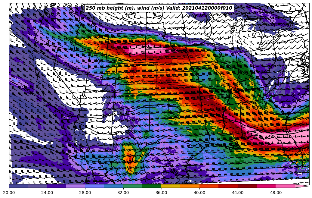Select the dark indigo colorbar segment starting at 24.00

57,186
